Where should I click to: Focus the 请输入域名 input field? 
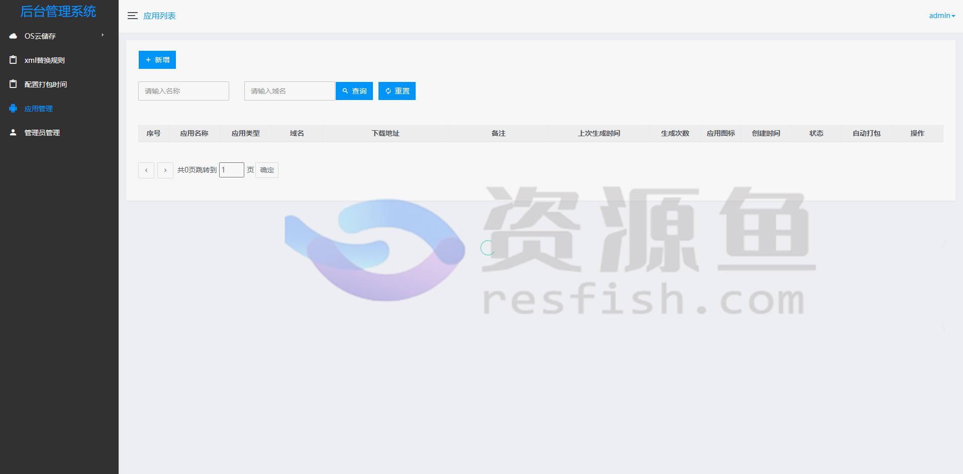[x=290, y=91]
